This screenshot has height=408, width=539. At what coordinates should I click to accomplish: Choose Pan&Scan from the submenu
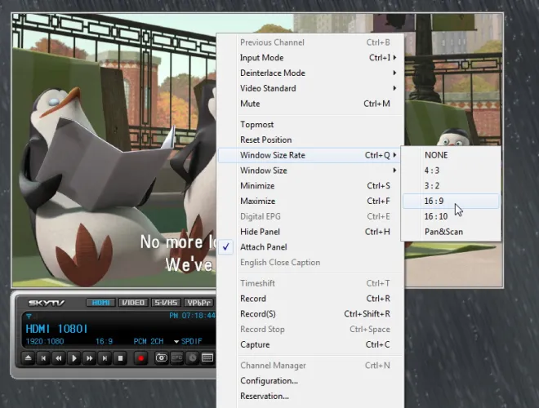[x=443, y=232]
